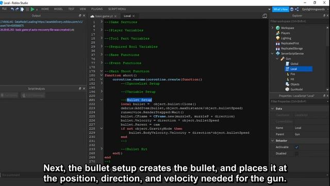330x186 pixels.
Task: Undock the Explorer panel
Action: 324,16
